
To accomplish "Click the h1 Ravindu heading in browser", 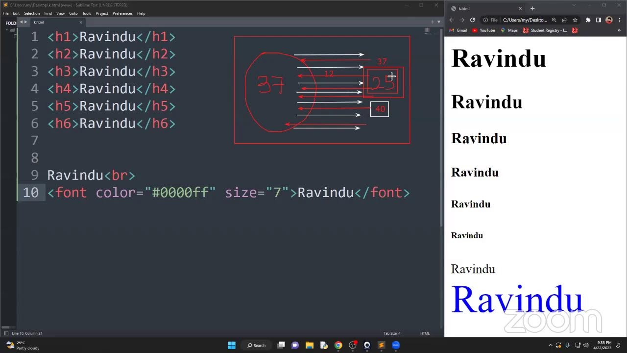I will click(x=499, y=58).
